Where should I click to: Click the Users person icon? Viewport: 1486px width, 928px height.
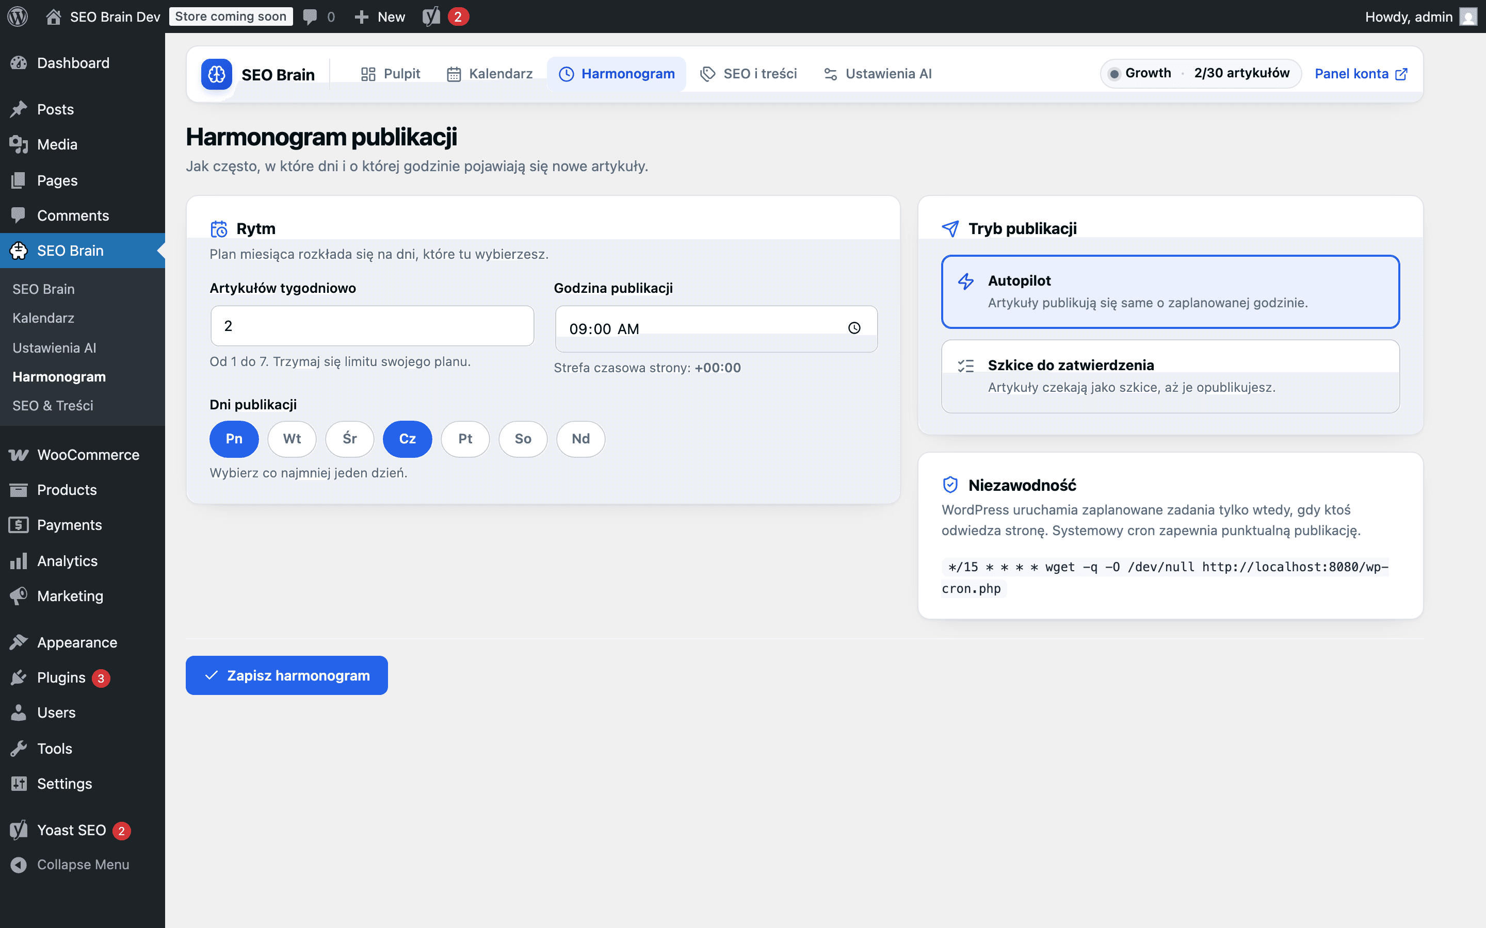pyautogui.click(x=19, y=712)
